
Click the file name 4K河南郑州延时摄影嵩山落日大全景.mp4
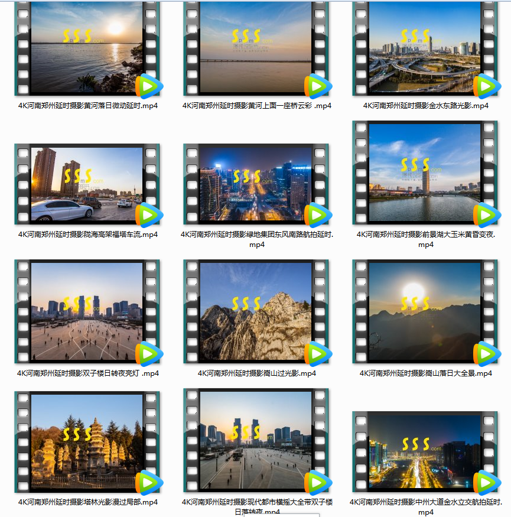(x=425, y=373)
